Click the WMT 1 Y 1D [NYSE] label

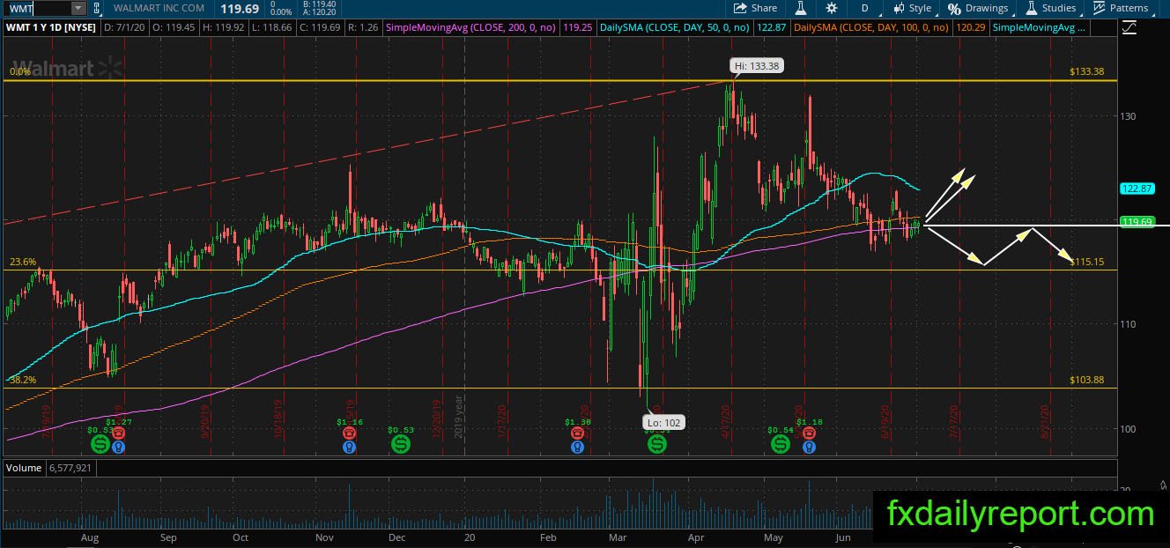click(x=50, y=28)
